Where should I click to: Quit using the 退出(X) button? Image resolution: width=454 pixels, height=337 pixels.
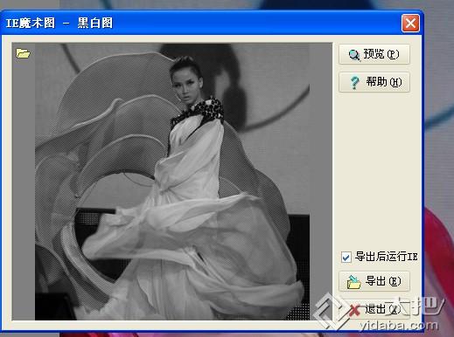click(x=374, y=309)
